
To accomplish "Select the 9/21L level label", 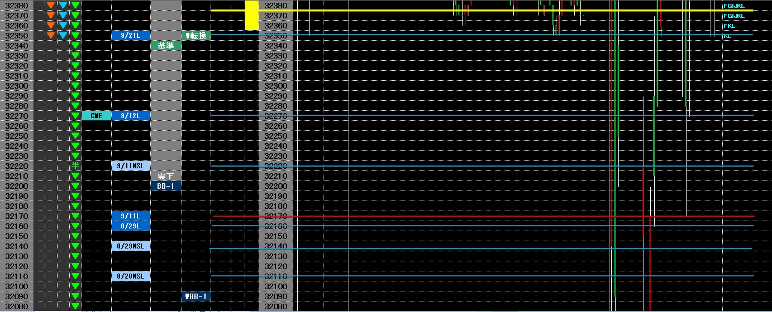I will (131, 36).
